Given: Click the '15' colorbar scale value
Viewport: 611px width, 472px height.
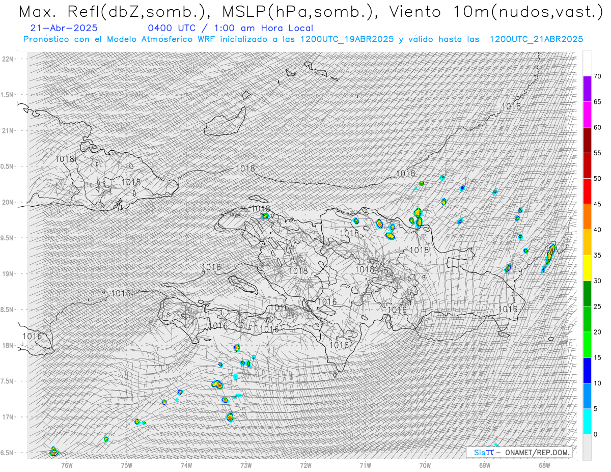Looking at the screenshot, I should coord(597,357).
